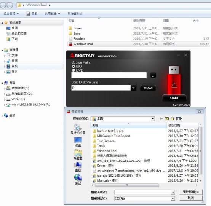Collapse the 電腦 computer section
Screen dimensions: 211x206
(x=2, y=83)
